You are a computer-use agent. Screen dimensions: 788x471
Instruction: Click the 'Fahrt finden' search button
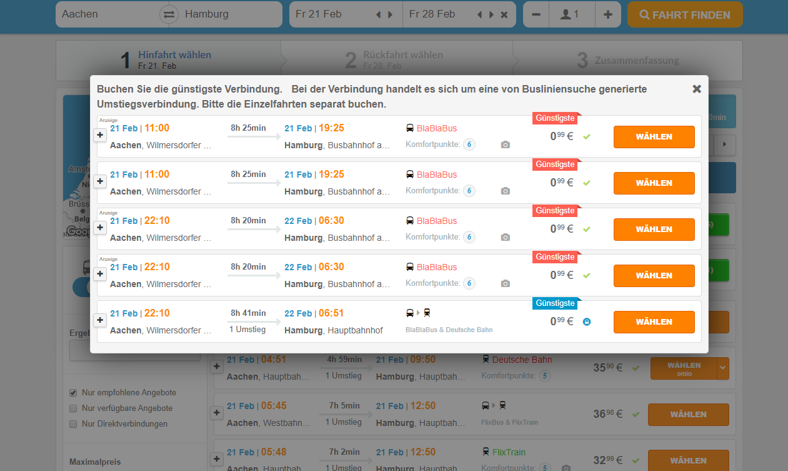coord(685,15)
